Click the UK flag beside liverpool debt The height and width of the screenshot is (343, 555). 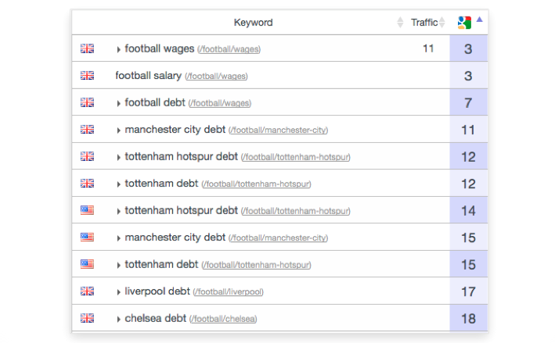[87, 291]
